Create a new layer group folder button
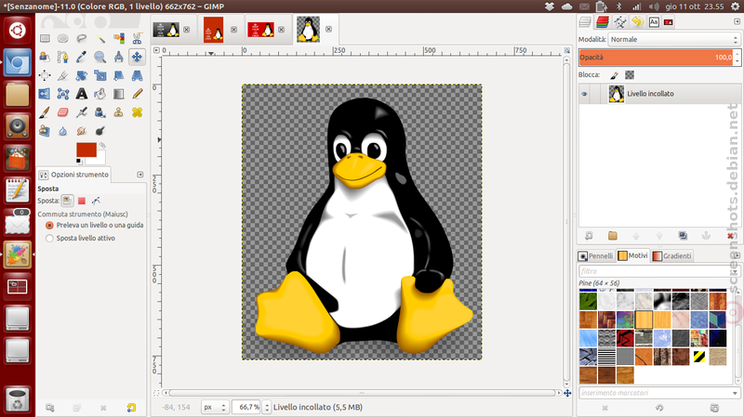Viewport: 744px width, 417px height. click(613, 236)
